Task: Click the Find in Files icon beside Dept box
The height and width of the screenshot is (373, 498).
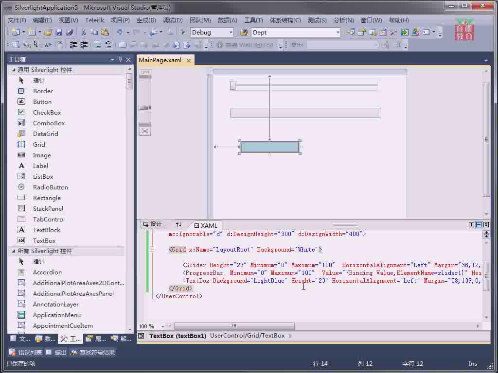Action: pyautogui.click(x=244, y=32)
